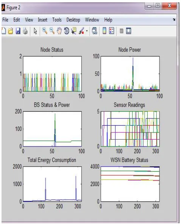The height and width of the screenshot is (224, 181).
Task: Minimize the Figure 2 window
Action: pos(149,6)
